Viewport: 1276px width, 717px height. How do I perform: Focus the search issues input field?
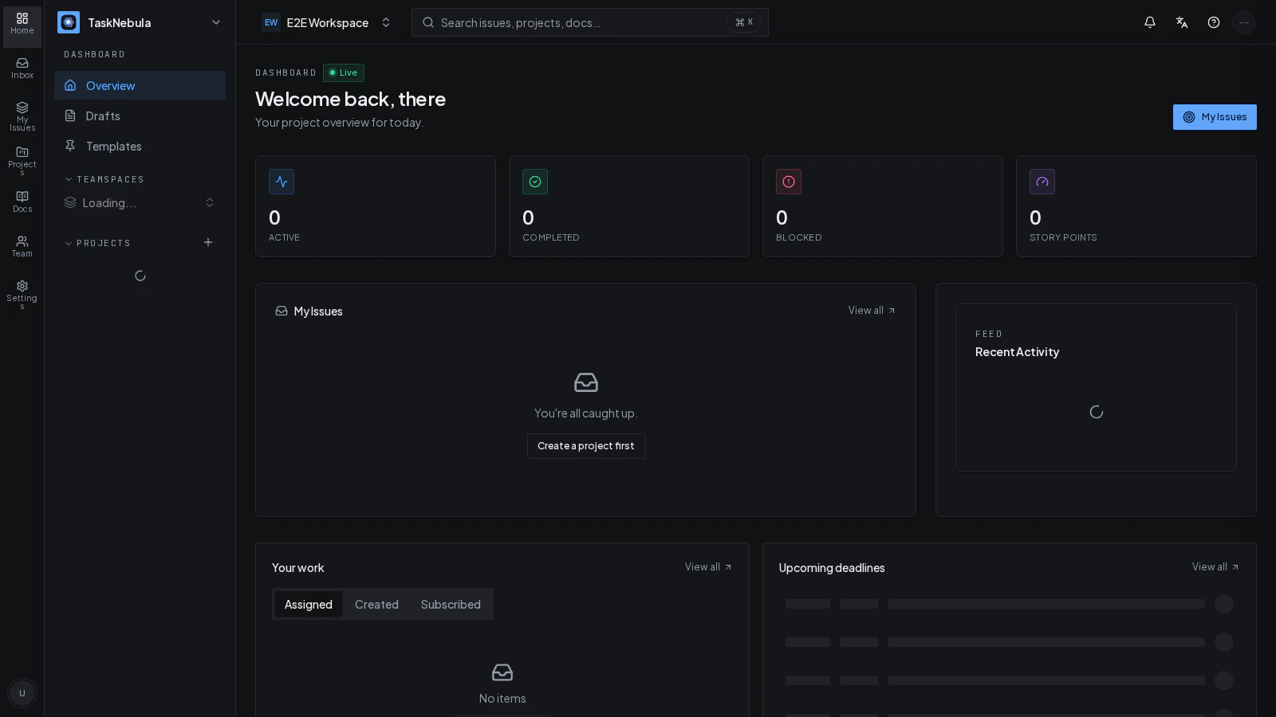pos(590,22)
